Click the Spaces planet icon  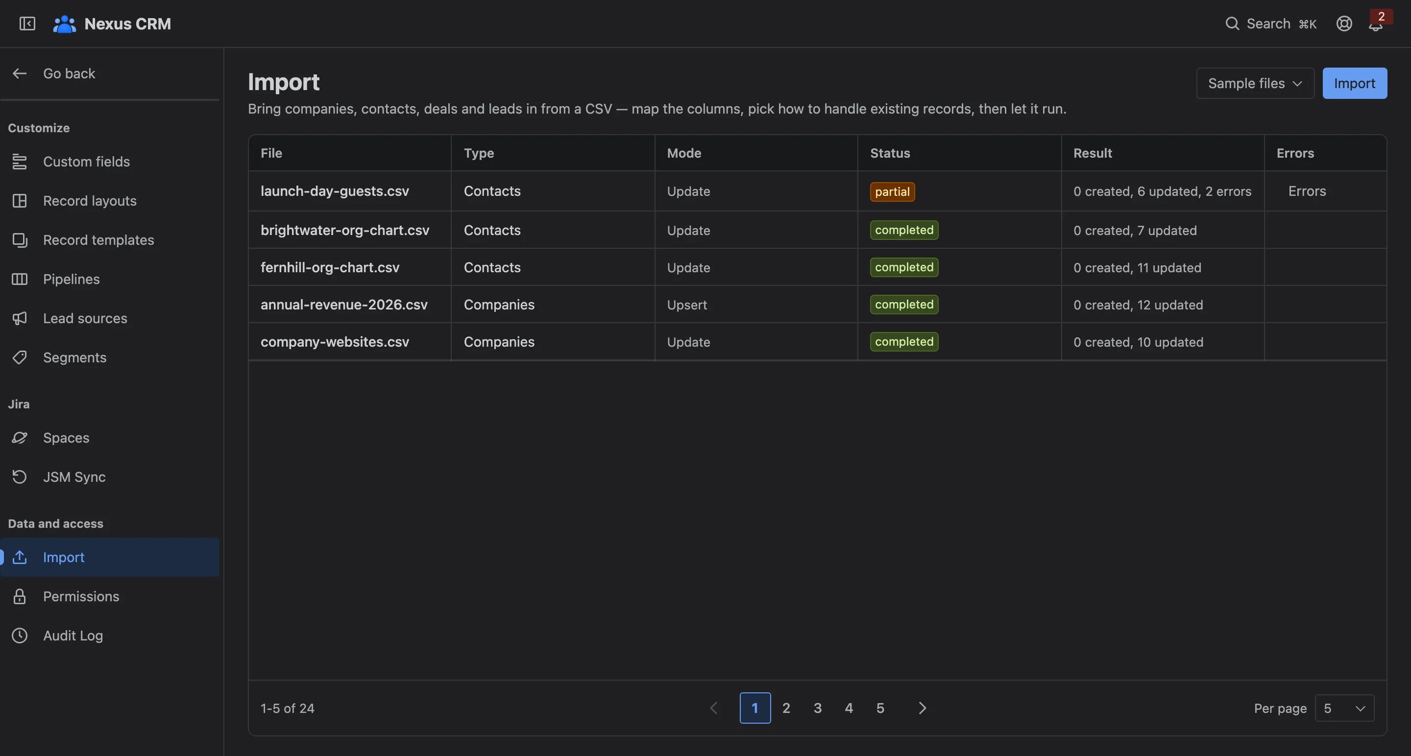(x=20, y=438)
